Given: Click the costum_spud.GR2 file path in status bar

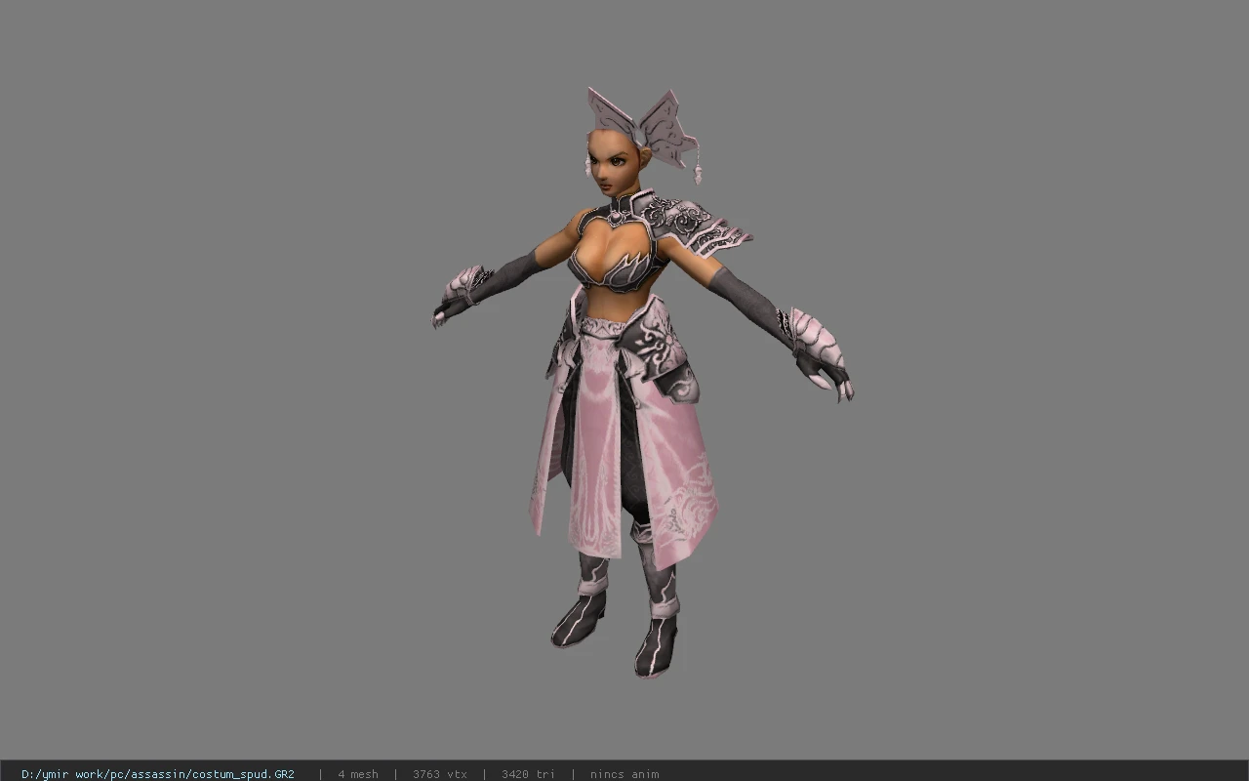Looking at the screenshot, I should click(158, 774).
